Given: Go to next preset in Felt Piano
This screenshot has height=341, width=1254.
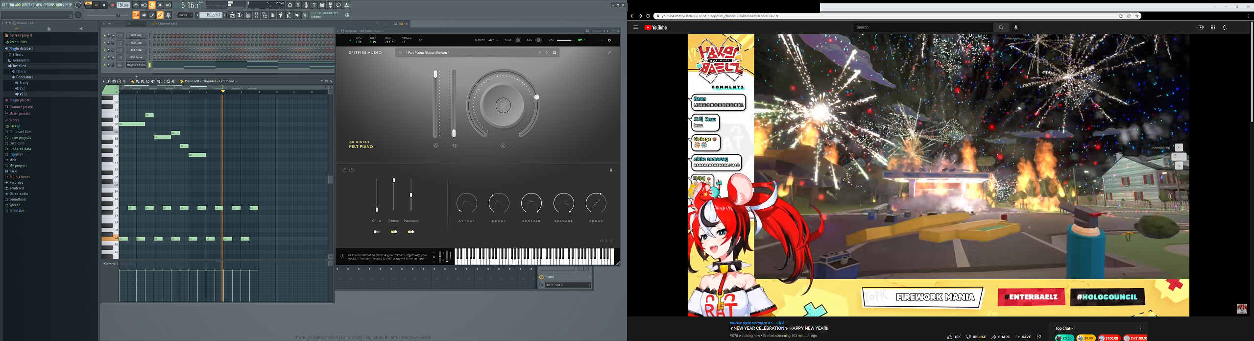Looking at the screenshot, I should (x=547, y=52).
